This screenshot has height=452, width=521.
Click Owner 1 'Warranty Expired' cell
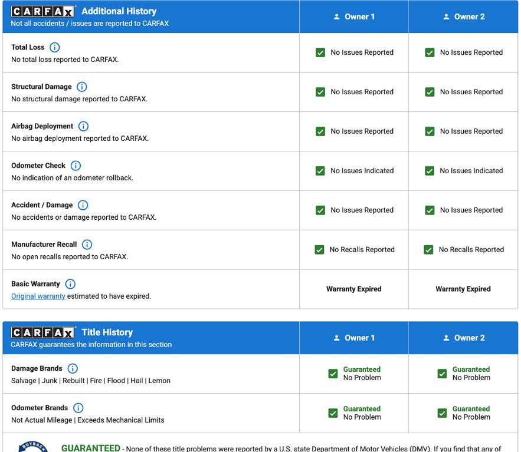[354, 289]
